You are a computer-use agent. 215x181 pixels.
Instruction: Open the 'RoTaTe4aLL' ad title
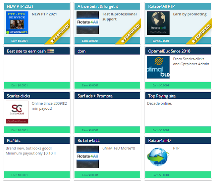[107, 140]
